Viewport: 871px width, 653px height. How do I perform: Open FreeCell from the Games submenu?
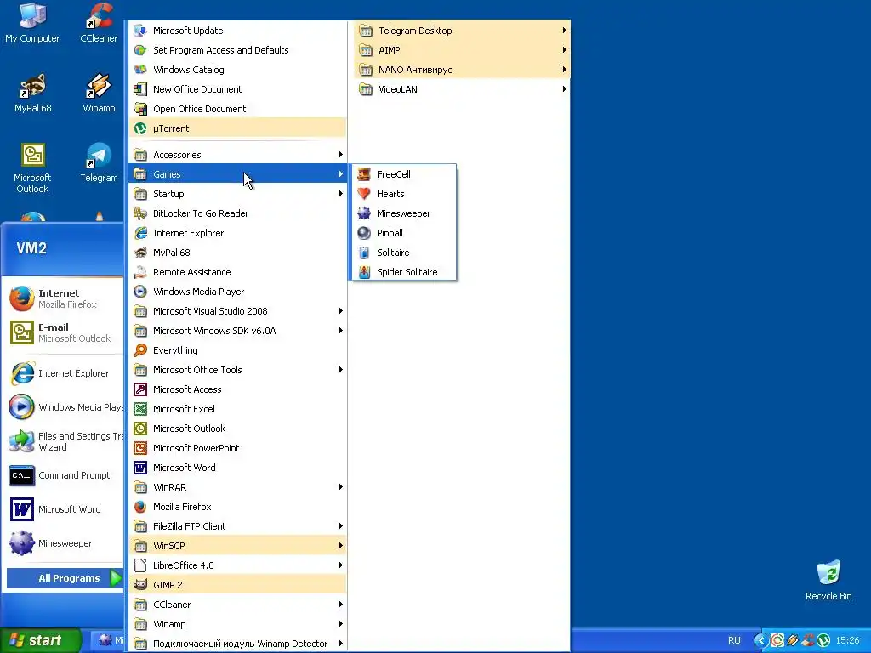pos(404,174)
